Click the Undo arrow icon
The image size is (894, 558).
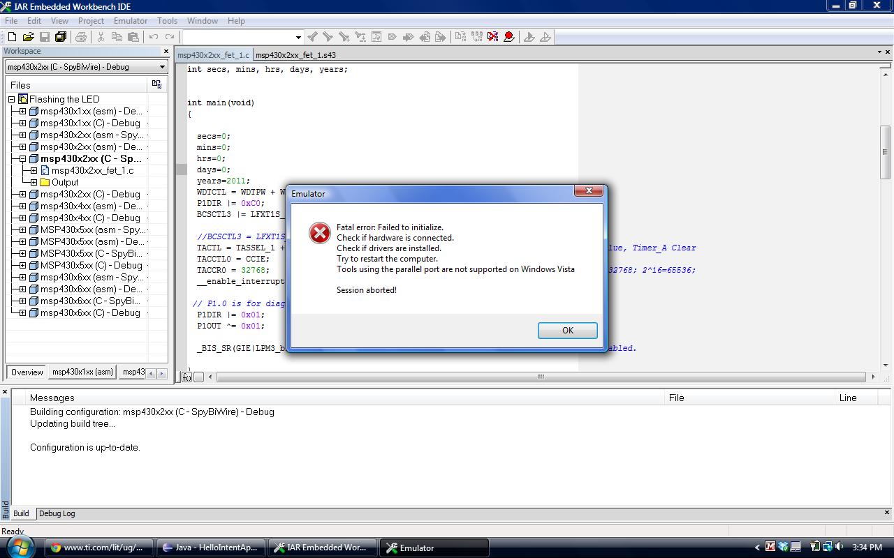click(x=154, y=37)
